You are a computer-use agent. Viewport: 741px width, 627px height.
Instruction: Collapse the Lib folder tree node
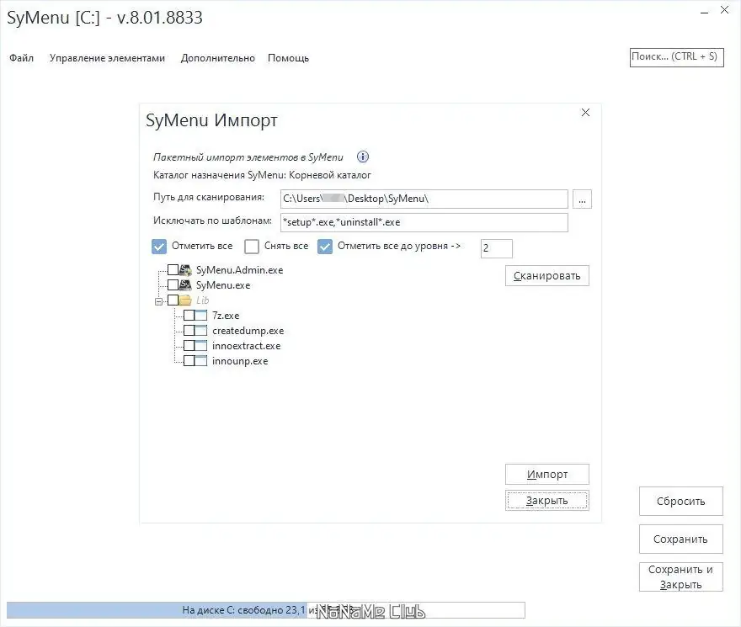click(x=159, y=301)
